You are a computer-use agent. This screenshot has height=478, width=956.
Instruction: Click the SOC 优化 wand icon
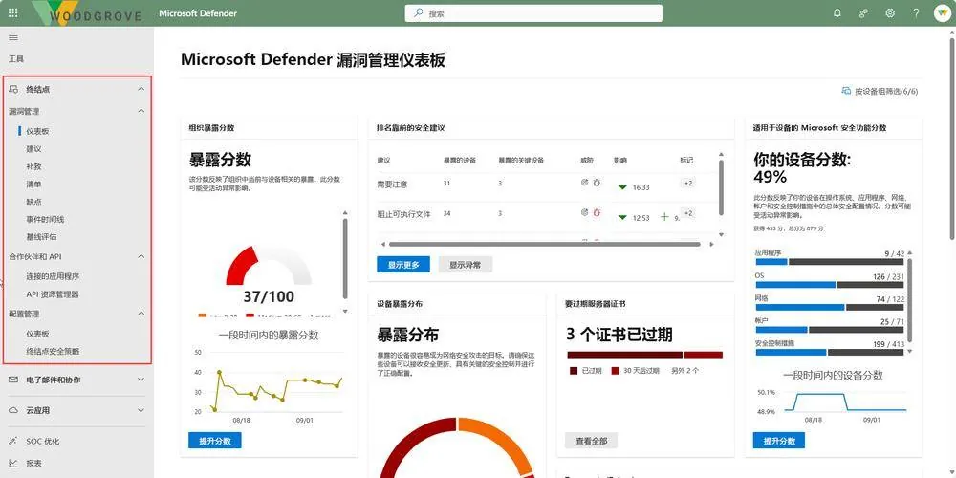click(x=13, y=441)
